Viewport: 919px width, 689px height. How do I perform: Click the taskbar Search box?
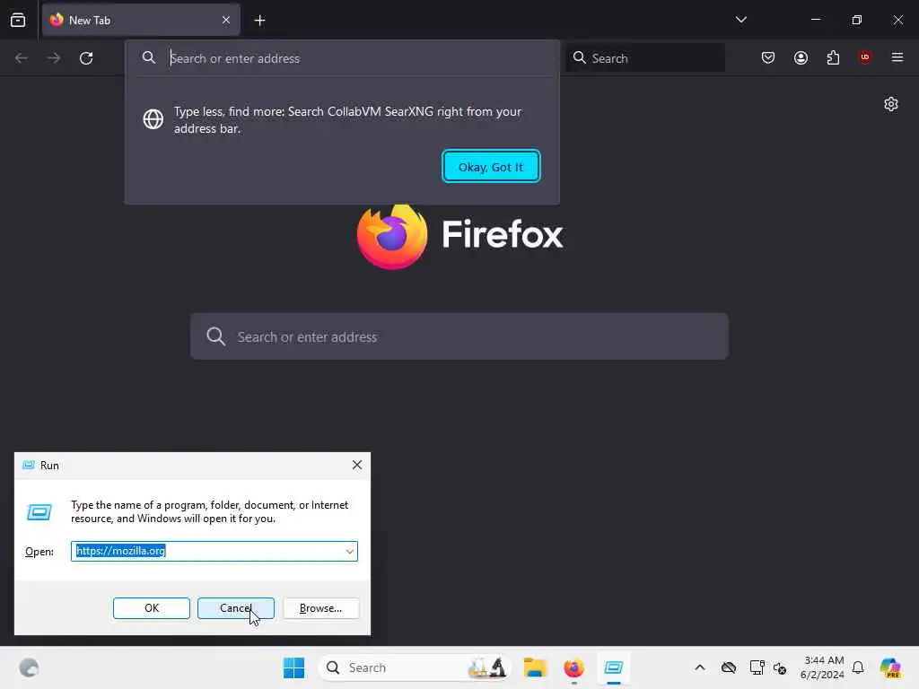coord(415,667)
